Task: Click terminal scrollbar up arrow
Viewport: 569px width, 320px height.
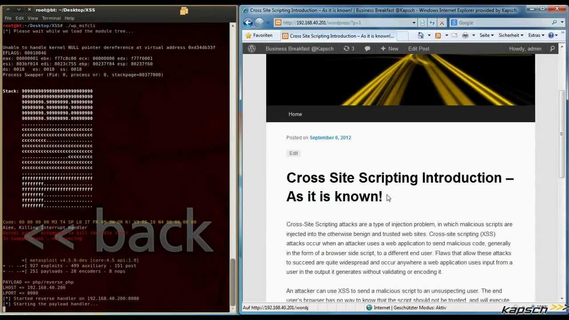Action: 232,26
